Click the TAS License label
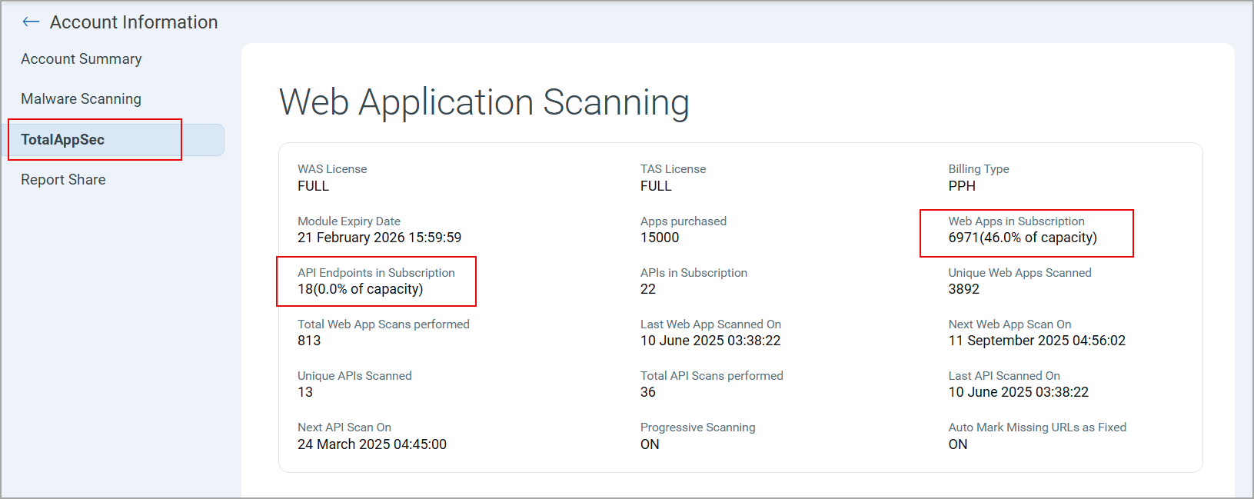The width and height of the screenshot is (1254, 499). (x=673, y=169)
